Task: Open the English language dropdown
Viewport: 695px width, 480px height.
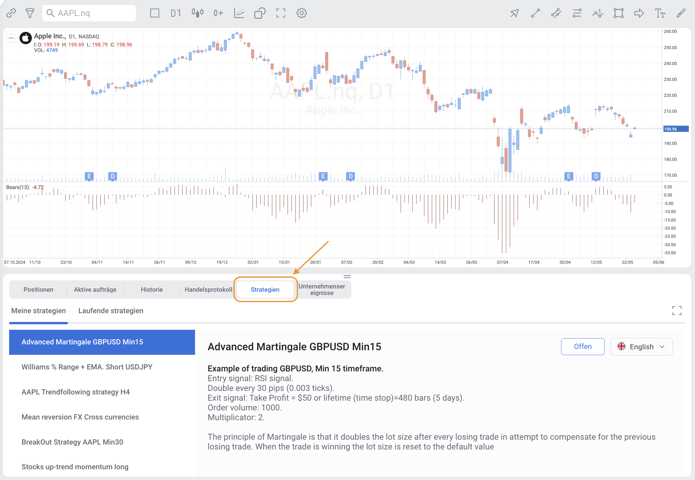Action: coord(641,347)
